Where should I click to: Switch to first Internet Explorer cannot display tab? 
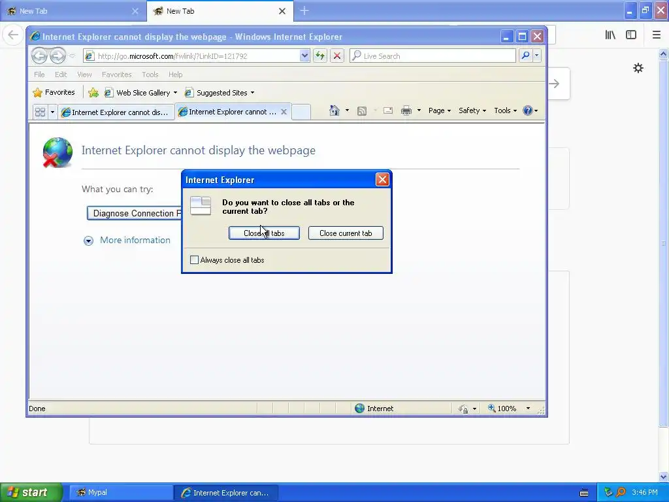tap(116, 112)
